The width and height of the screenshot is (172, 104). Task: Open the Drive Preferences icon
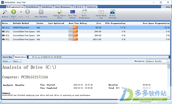click(84, 12)
